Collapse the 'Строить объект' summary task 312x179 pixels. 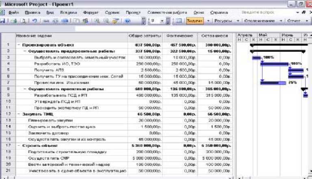tap(19, 146)
